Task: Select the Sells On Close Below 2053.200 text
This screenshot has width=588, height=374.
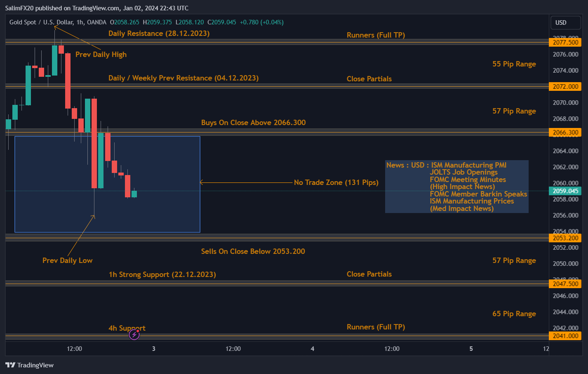Action: click(x=253, y=251)
